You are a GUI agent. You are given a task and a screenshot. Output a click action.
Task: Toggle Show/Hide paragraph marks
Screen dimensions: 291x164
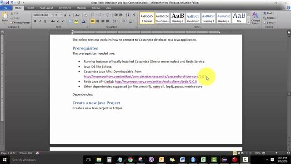(x=134, y=15)
